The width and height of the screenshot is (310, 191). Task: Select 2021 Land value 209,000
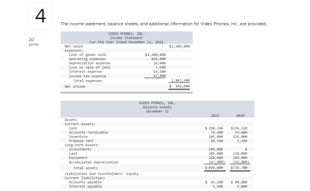coord(216,153)
